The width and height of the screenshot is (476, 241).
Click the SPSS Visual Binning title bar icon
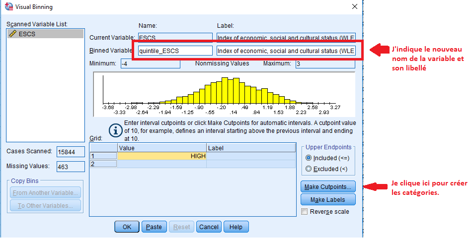[x=9, y=6]
